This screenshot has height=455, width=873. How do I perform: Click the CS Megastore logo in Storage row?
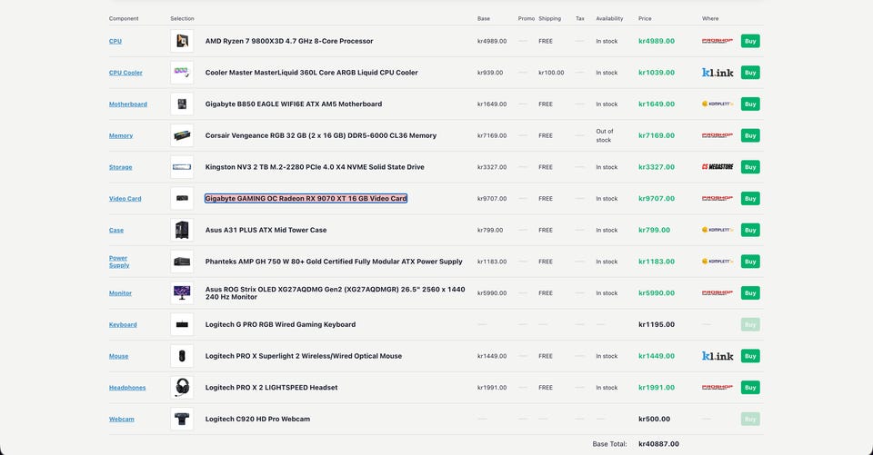tap(717, 167)
